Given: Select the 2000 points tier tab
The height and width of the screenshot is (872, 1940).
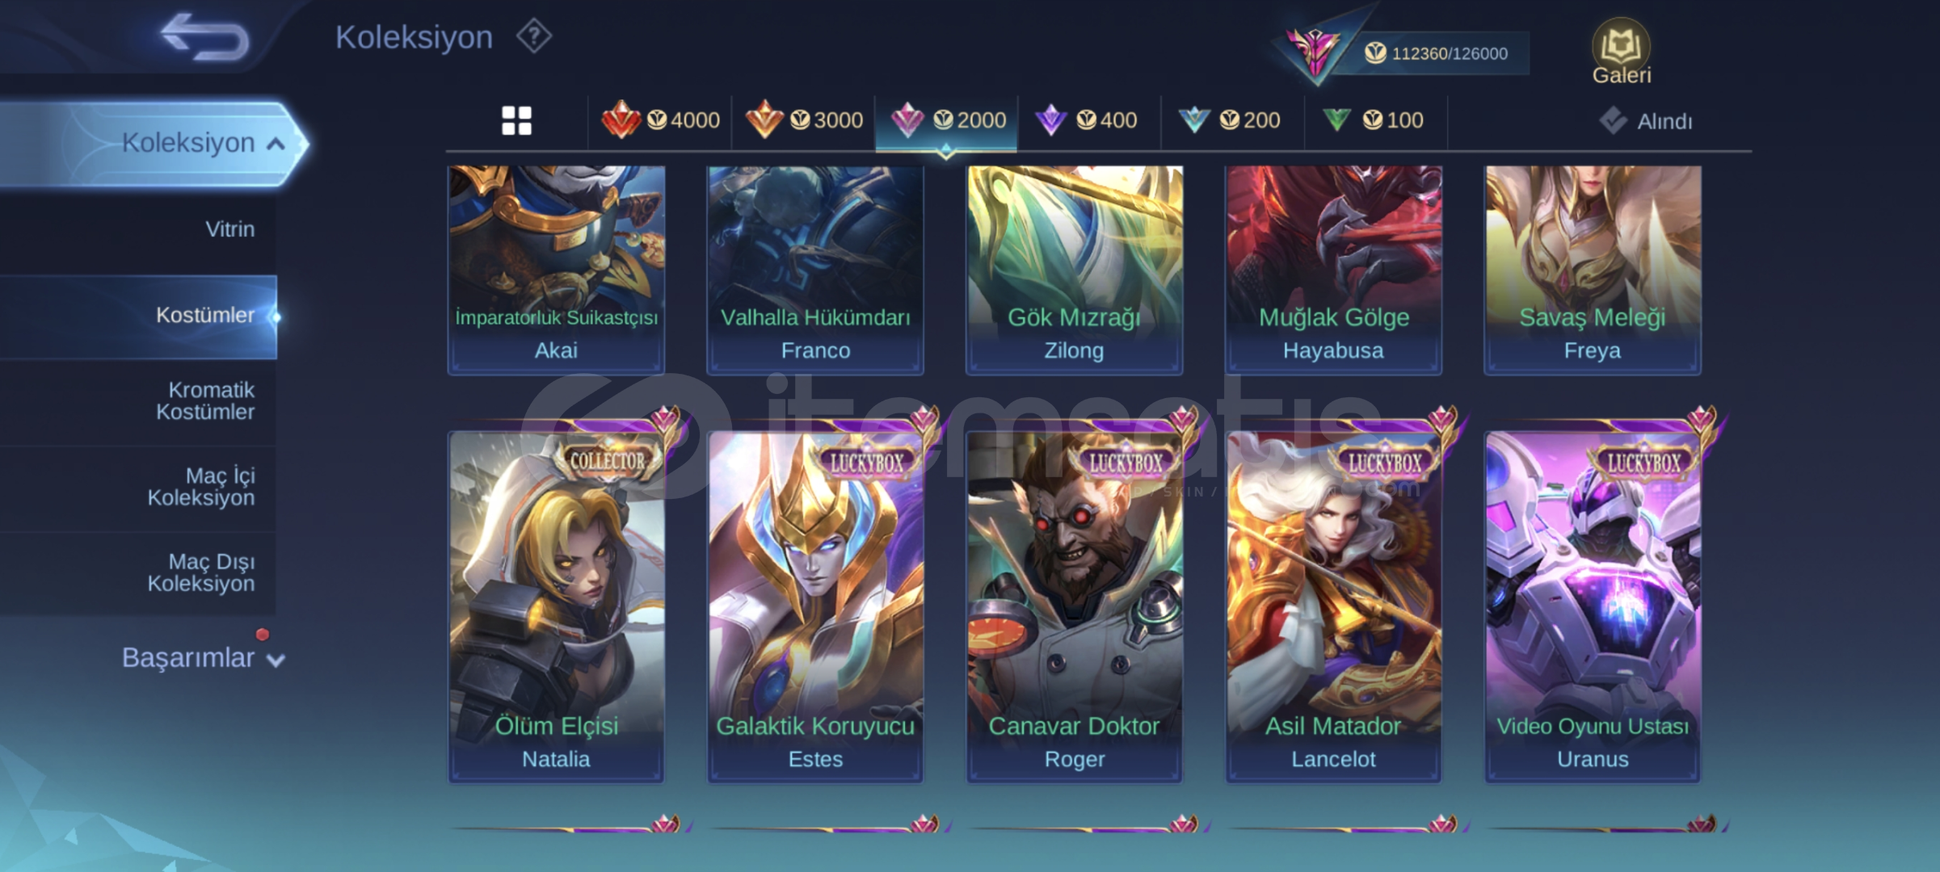Looking at the screenshot, I should 946,120.
